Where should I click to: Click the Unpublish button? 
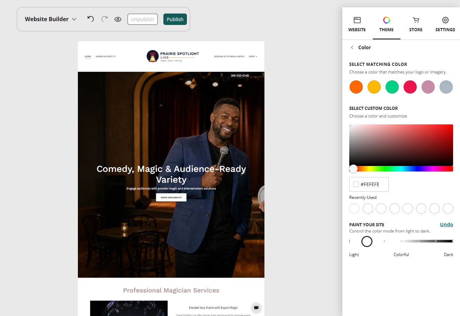143,19
